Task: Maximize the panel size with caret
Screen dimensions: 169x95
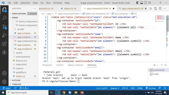Action: point(161,65)
